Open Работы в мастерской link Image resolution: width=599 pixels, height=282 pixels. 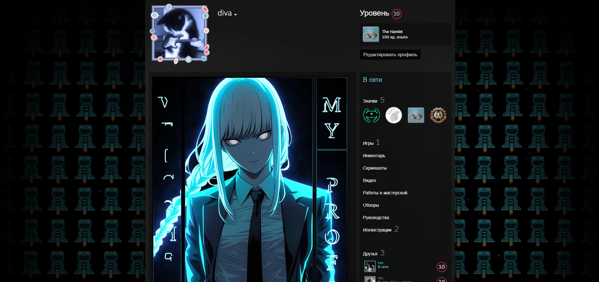pyautogui.click(x=385, y=193)
